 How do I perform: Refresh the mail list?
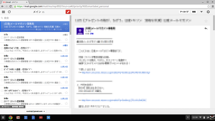tap(9, 12)
